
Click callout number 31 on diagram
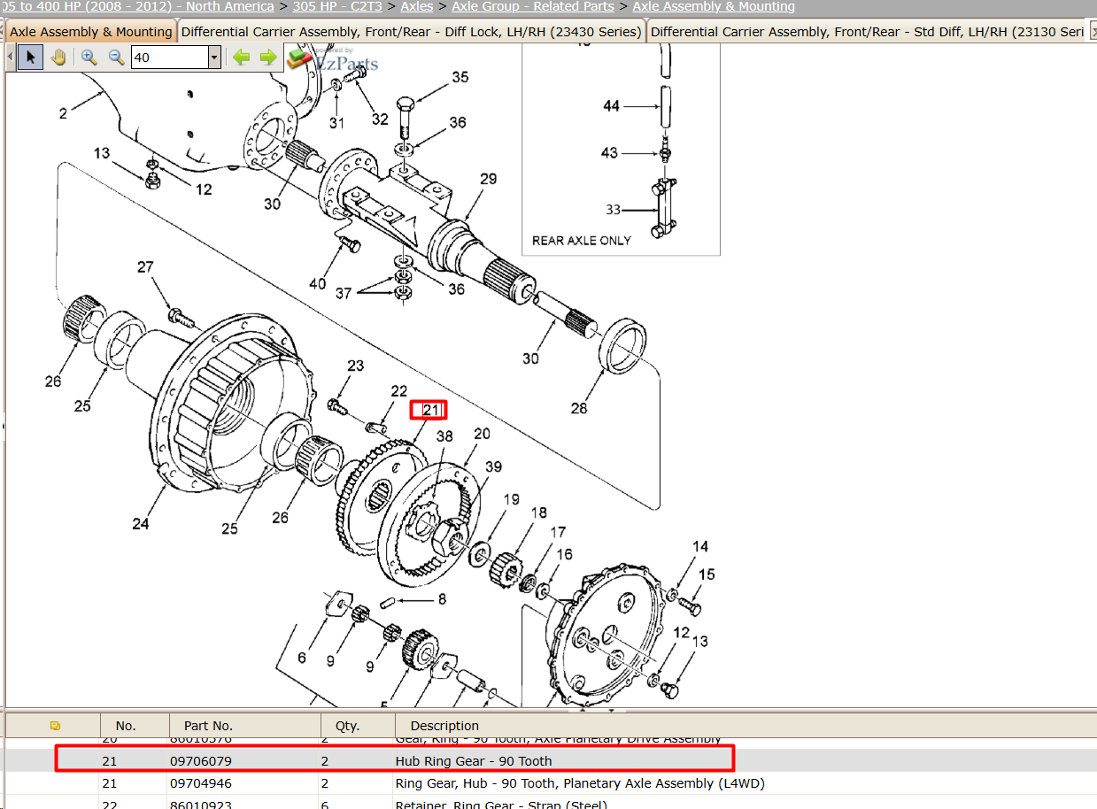point(336,122)
